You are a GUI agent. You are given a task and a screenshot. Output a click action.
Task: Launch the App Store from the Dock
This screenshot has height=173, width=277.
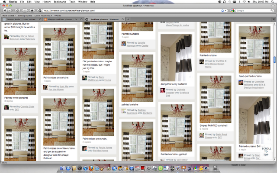coord(68,168)
